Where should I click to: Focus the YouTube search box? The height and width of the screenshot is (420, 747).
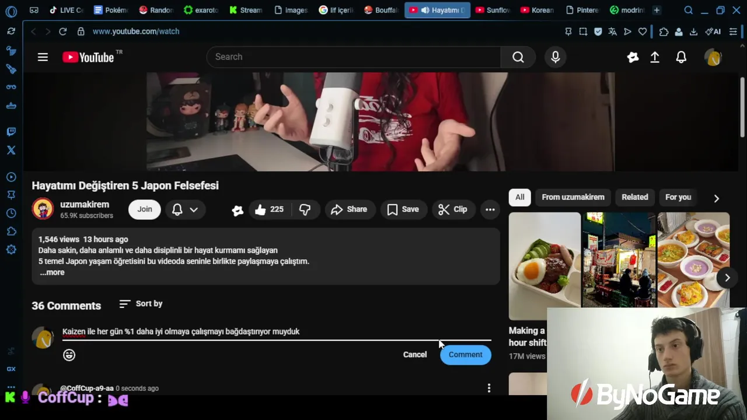point(354,57)
